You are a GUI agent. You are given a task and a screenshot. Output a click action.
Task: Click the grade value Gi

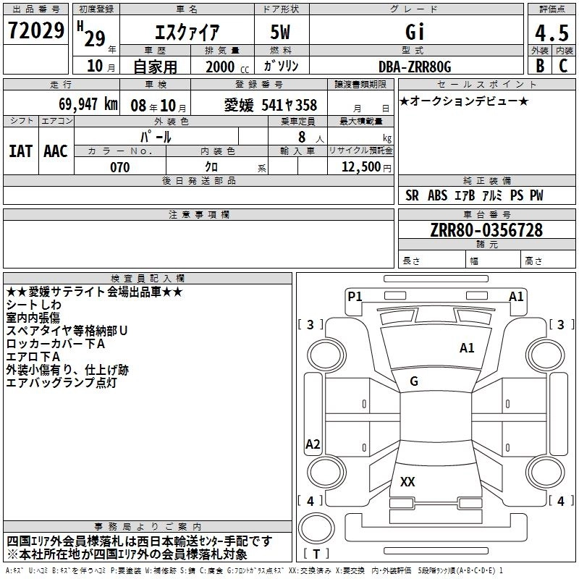(415, 32)
